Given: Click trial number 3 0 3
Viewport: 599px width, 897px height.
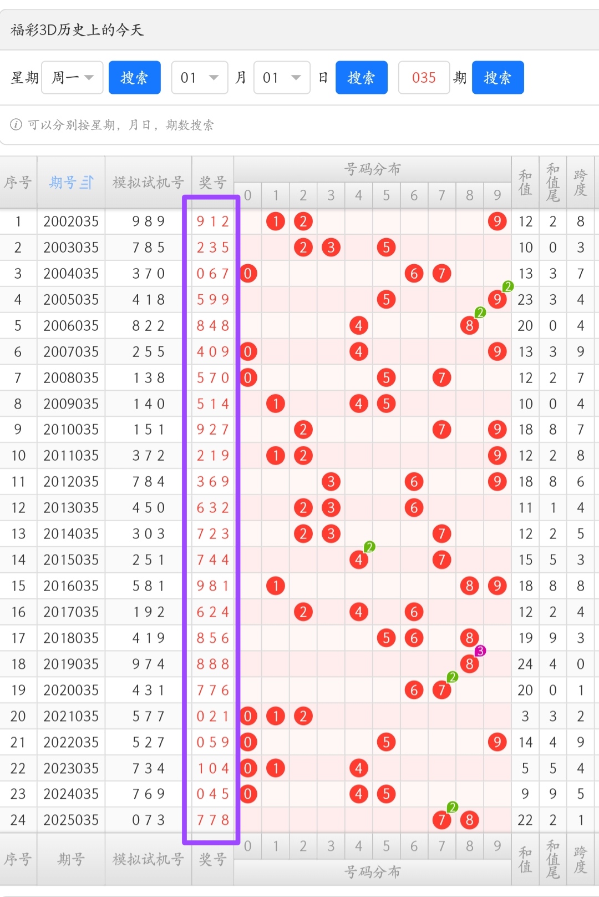Looking at the screenshot, I should [148, 534].
